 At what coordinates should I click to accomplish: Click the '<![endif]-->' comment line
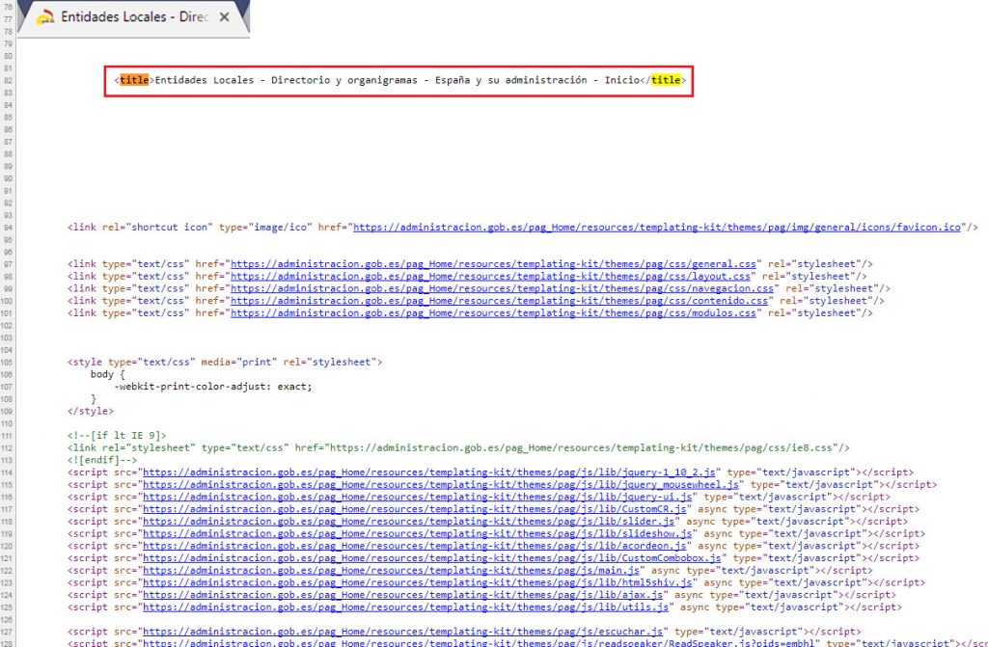[102, 461]
